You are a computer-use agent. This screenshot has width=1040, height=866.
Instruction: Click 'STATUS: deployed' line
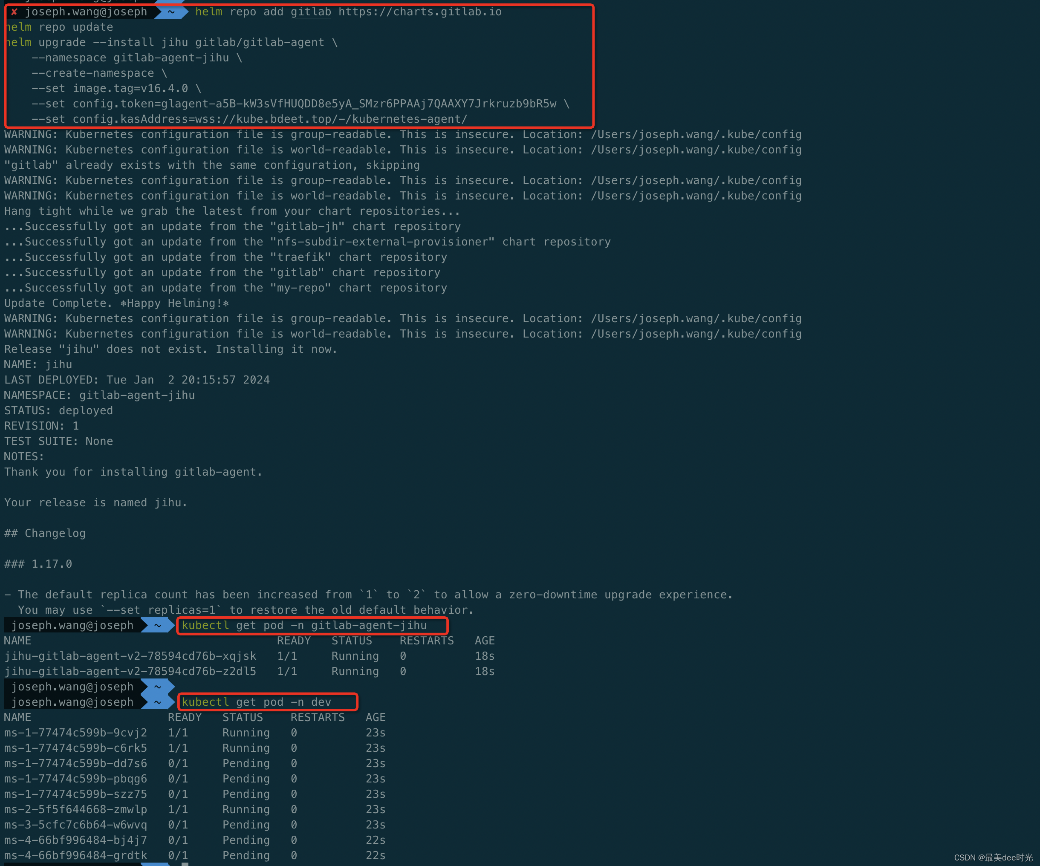coord(58,411)
